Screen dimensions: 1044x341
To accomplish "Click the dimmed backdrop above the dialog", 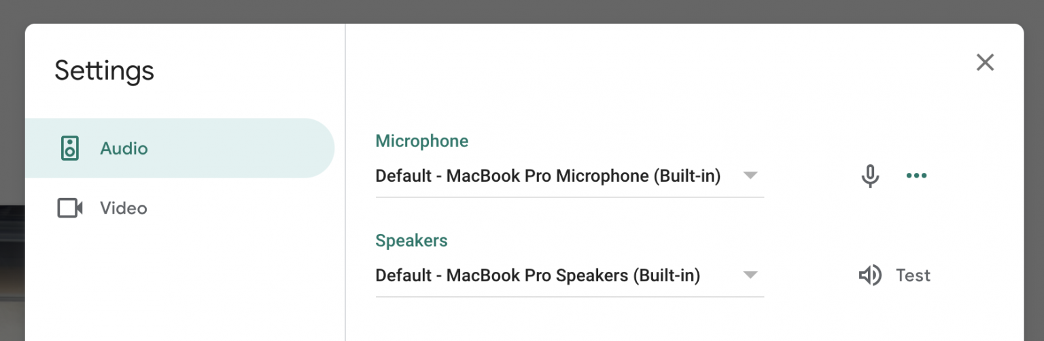I will 522,11.
